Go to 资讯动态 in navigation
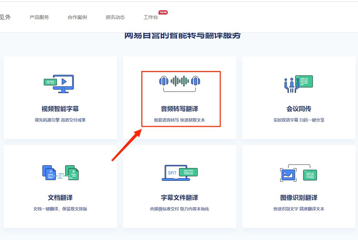 click(x=115, y=17)
